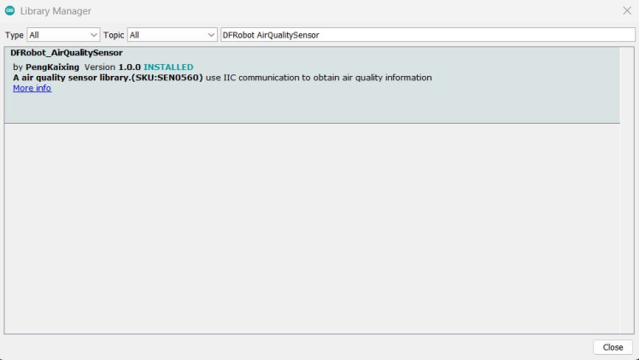Click the SKU:SEN0560 text in the description
639x360 pixels.
(x=167, y=78)
